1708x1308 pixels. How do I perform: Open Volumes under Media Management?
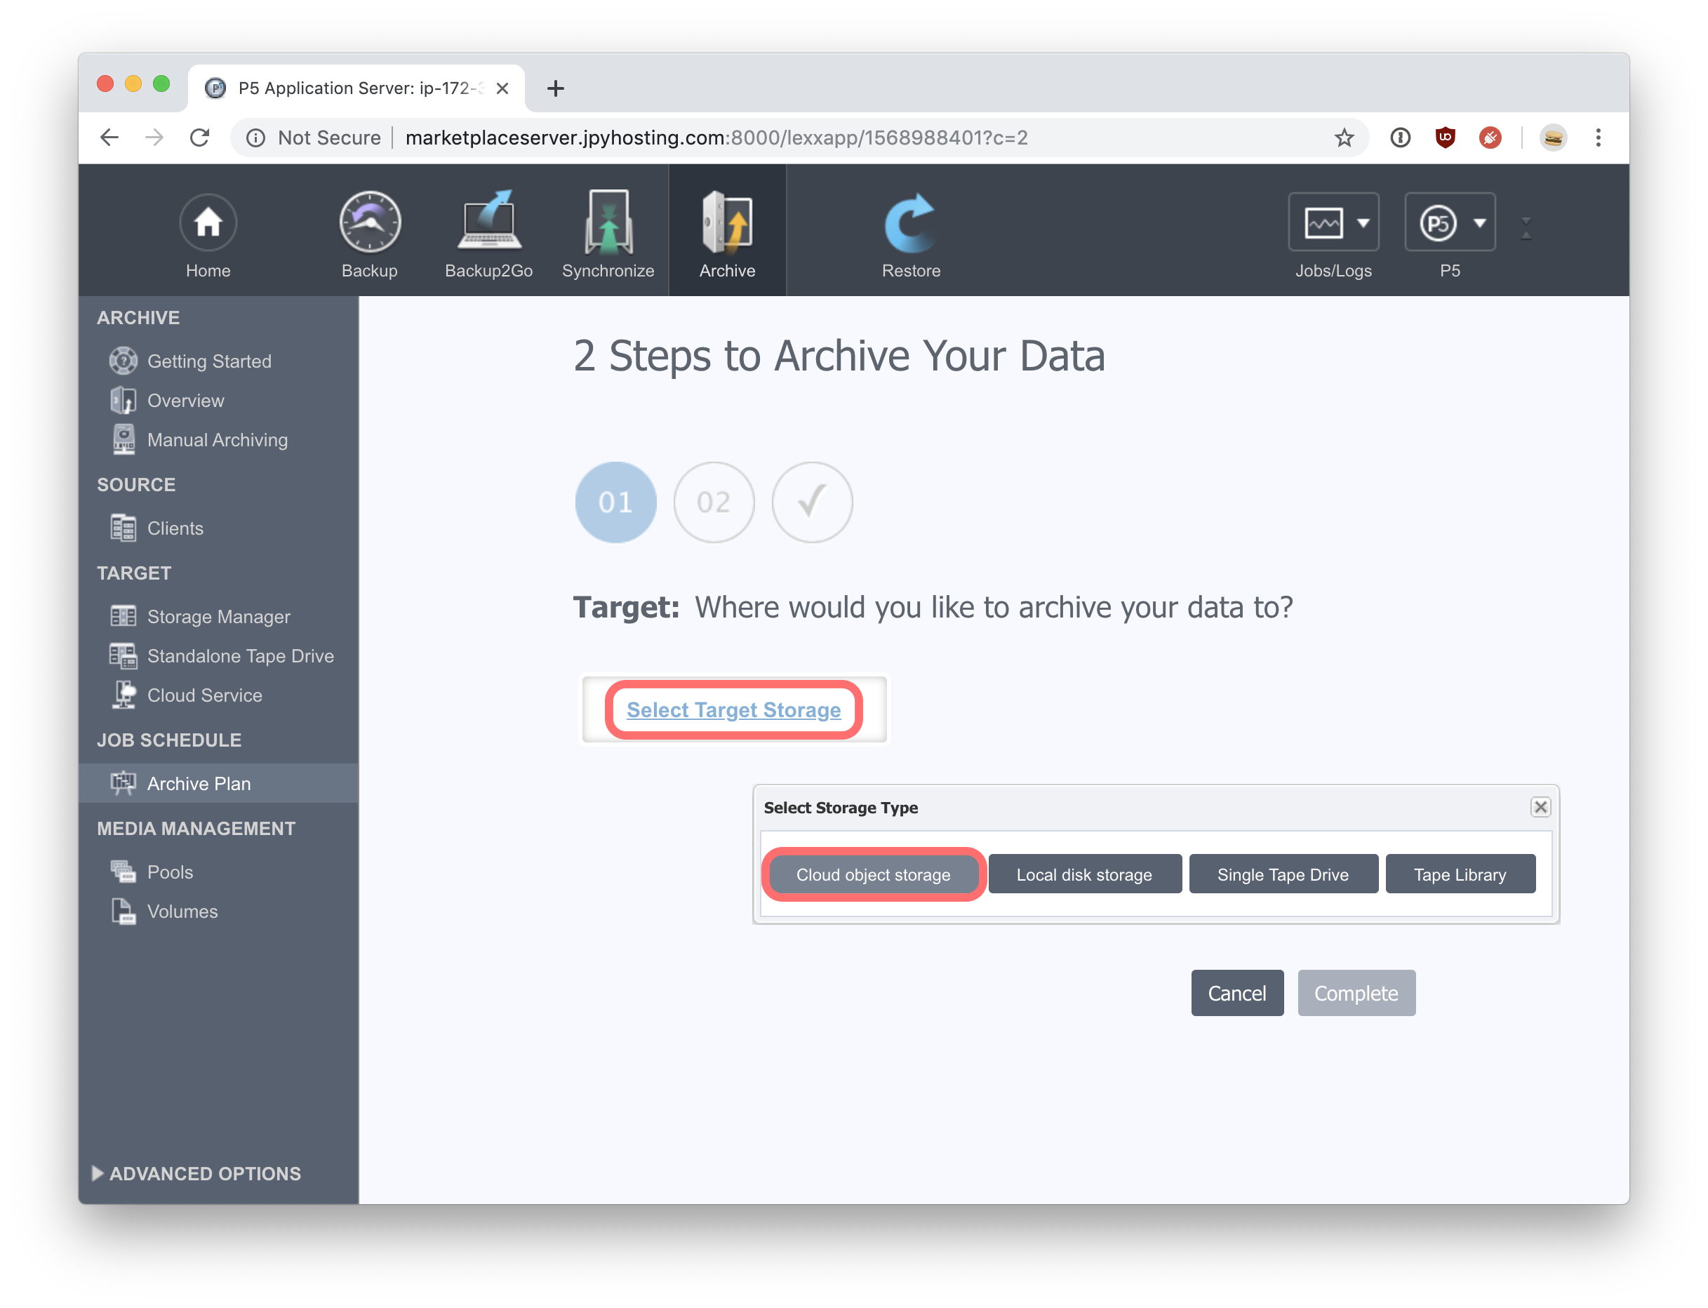point(182,911)
